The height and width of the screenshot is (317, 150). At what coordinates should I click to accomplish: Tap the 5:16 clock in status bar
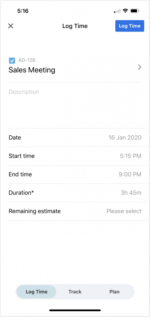pos(23,11)
